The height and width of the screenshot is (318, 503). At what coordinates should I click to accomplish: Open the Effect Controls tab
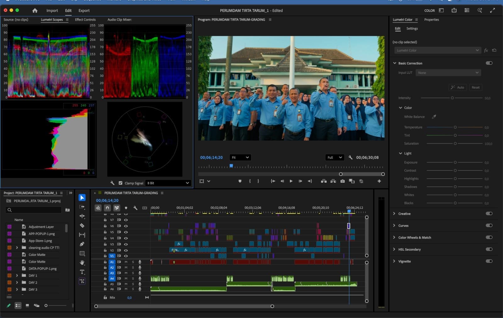85,19
